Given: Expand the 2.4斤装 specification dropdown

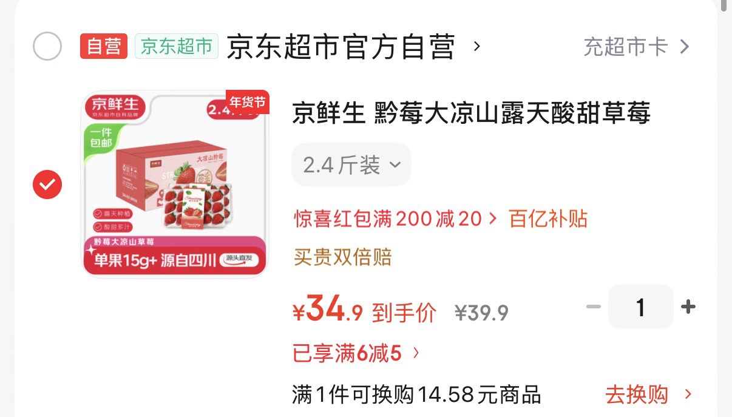Looking at the screenshot, I should [351, 164].
